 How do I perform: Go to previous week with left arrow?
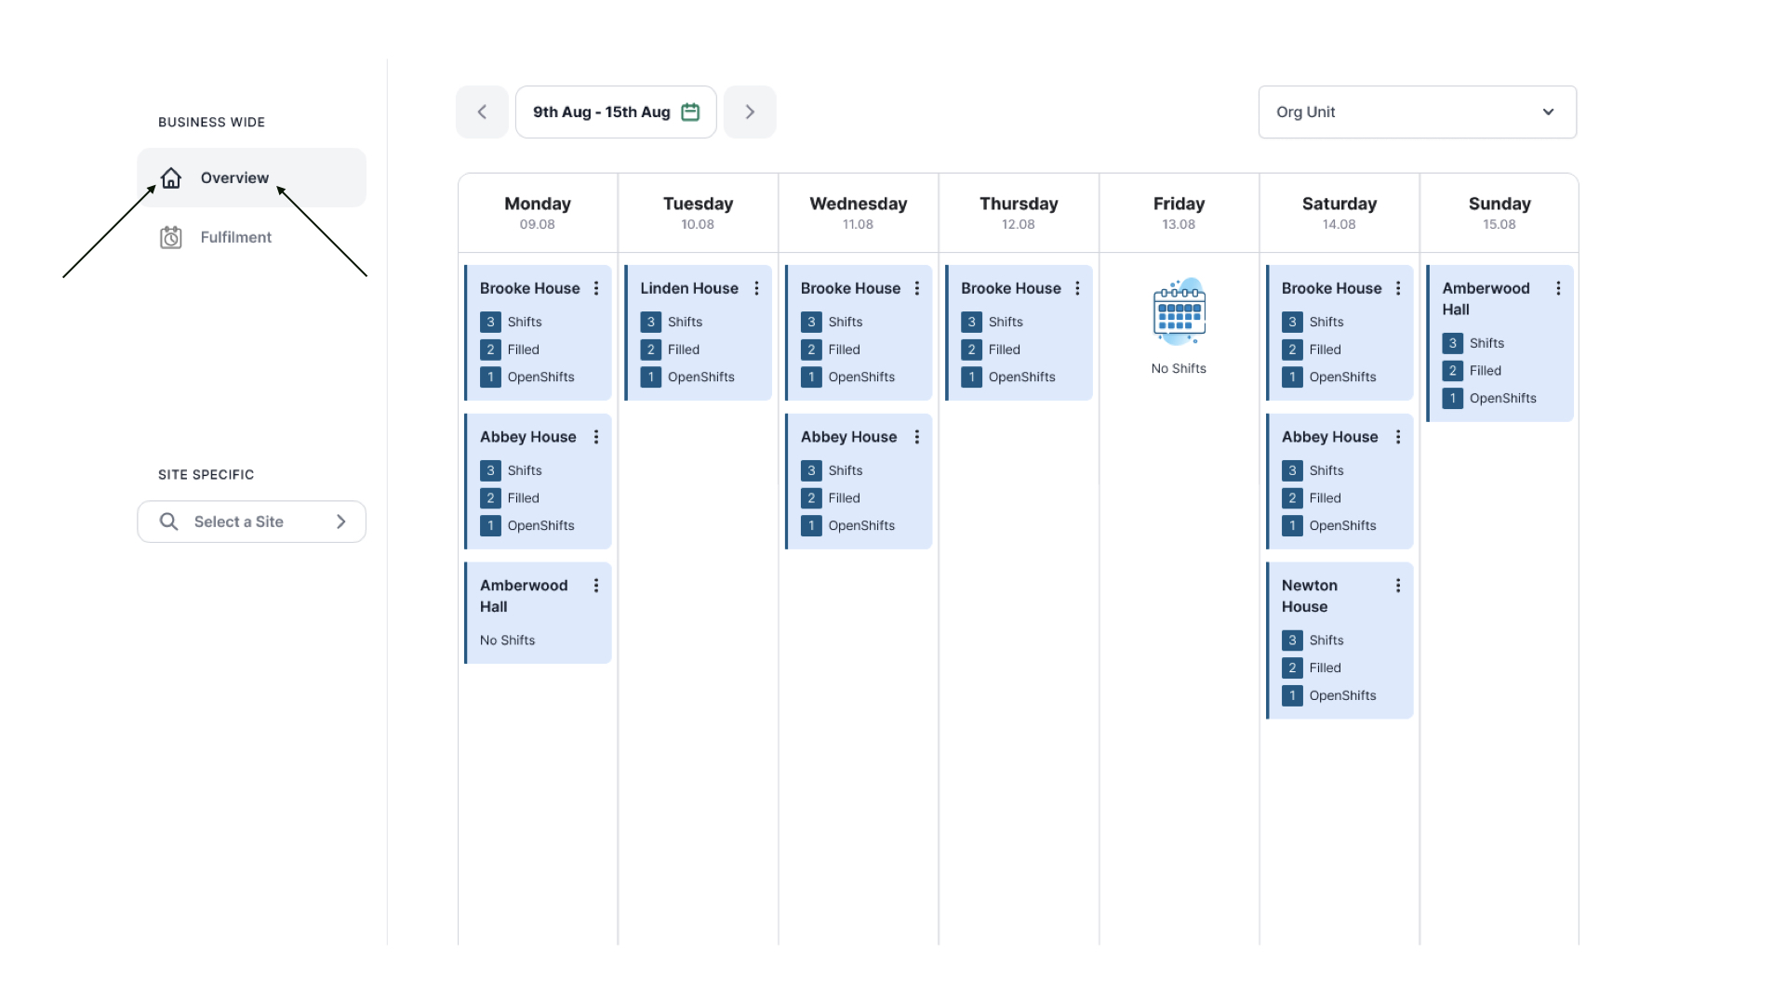pos(482,112)
